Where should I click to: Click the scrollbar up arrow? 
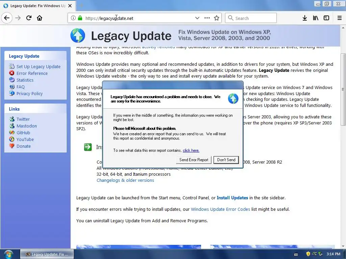[x=343, y=28]
